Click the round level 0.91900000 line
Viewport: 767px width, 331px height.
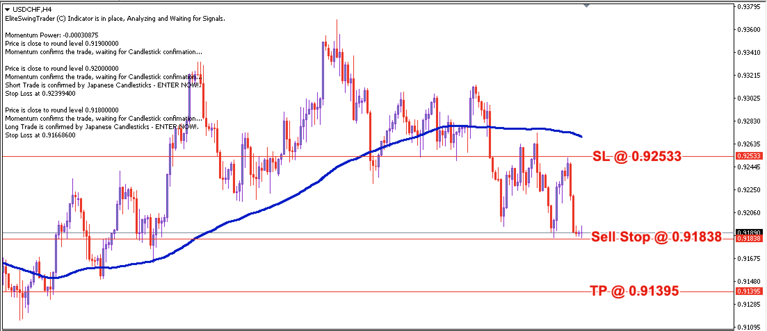pos(62,44)
